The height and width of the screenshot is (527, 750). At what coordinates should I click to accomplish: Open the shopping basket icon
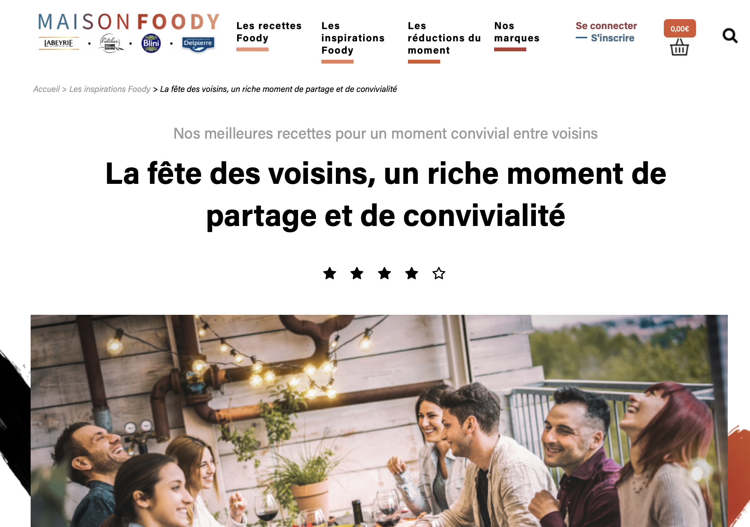(x=680, y=47)
